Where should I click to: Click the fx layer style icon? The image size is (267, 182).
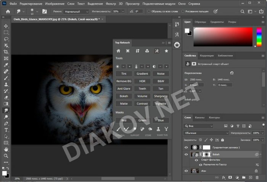[x=224, y=177]
